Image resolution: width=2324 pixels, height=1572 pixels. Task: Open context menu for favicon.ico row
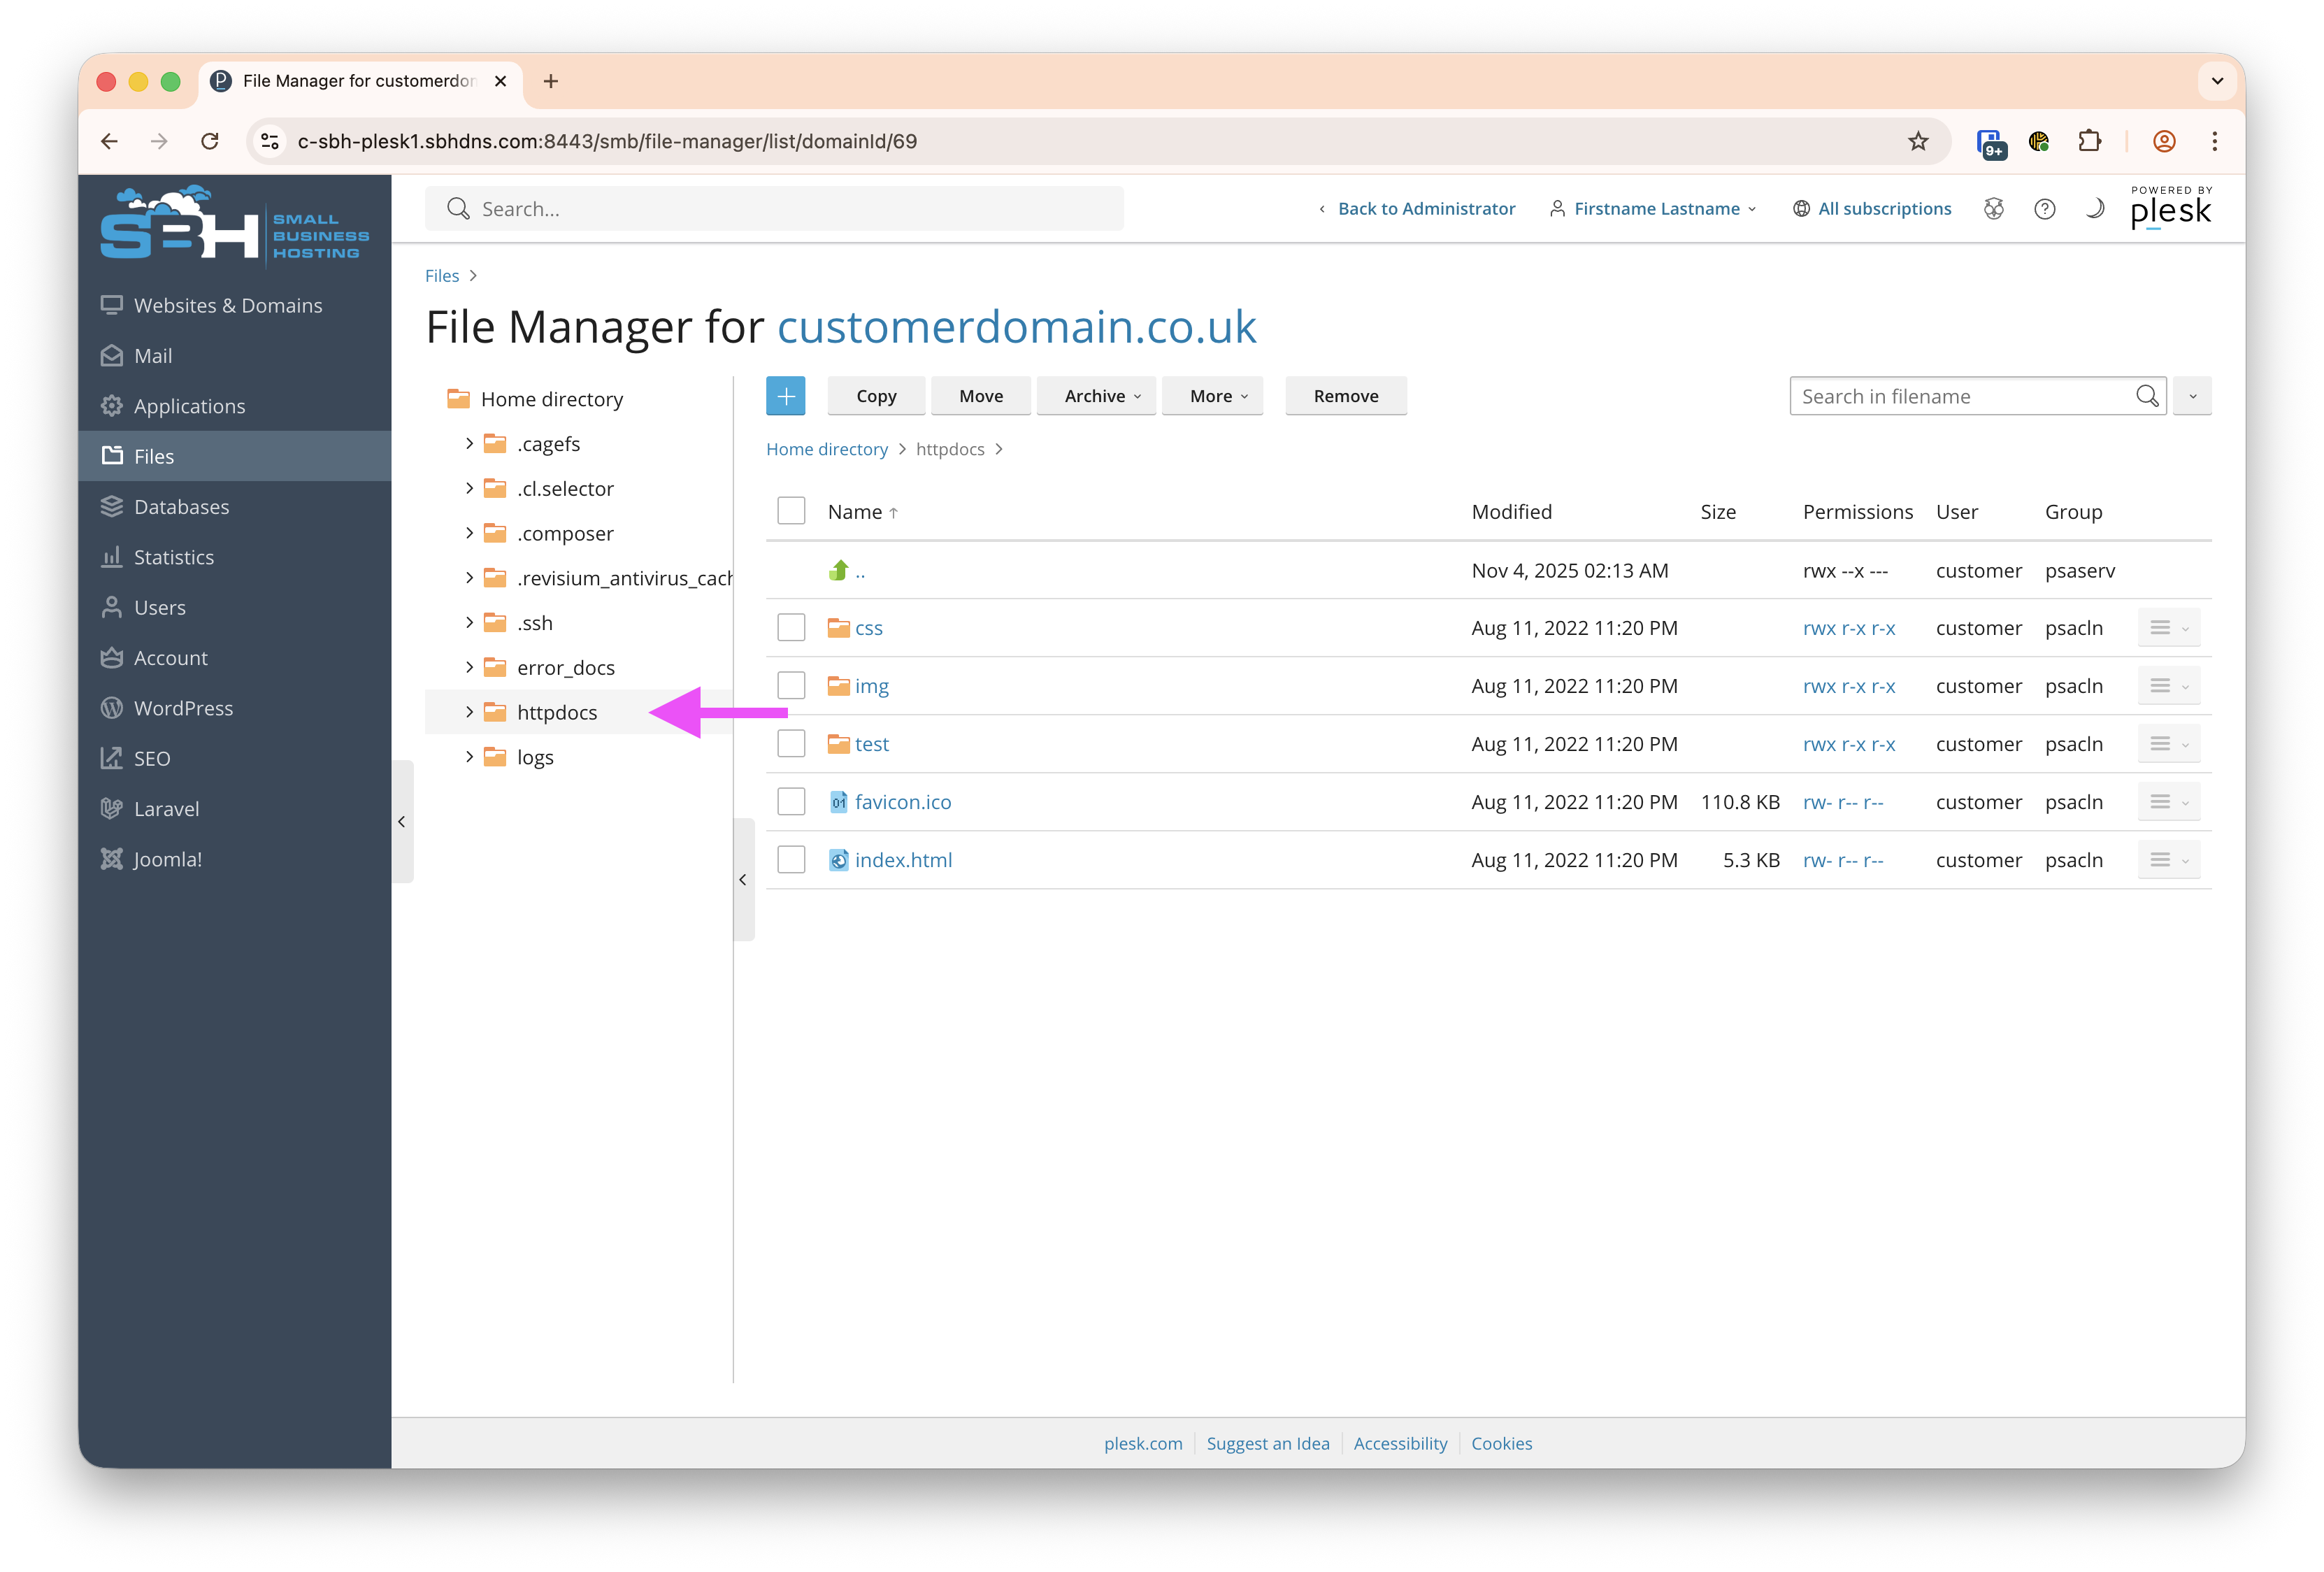point(2168,801)
